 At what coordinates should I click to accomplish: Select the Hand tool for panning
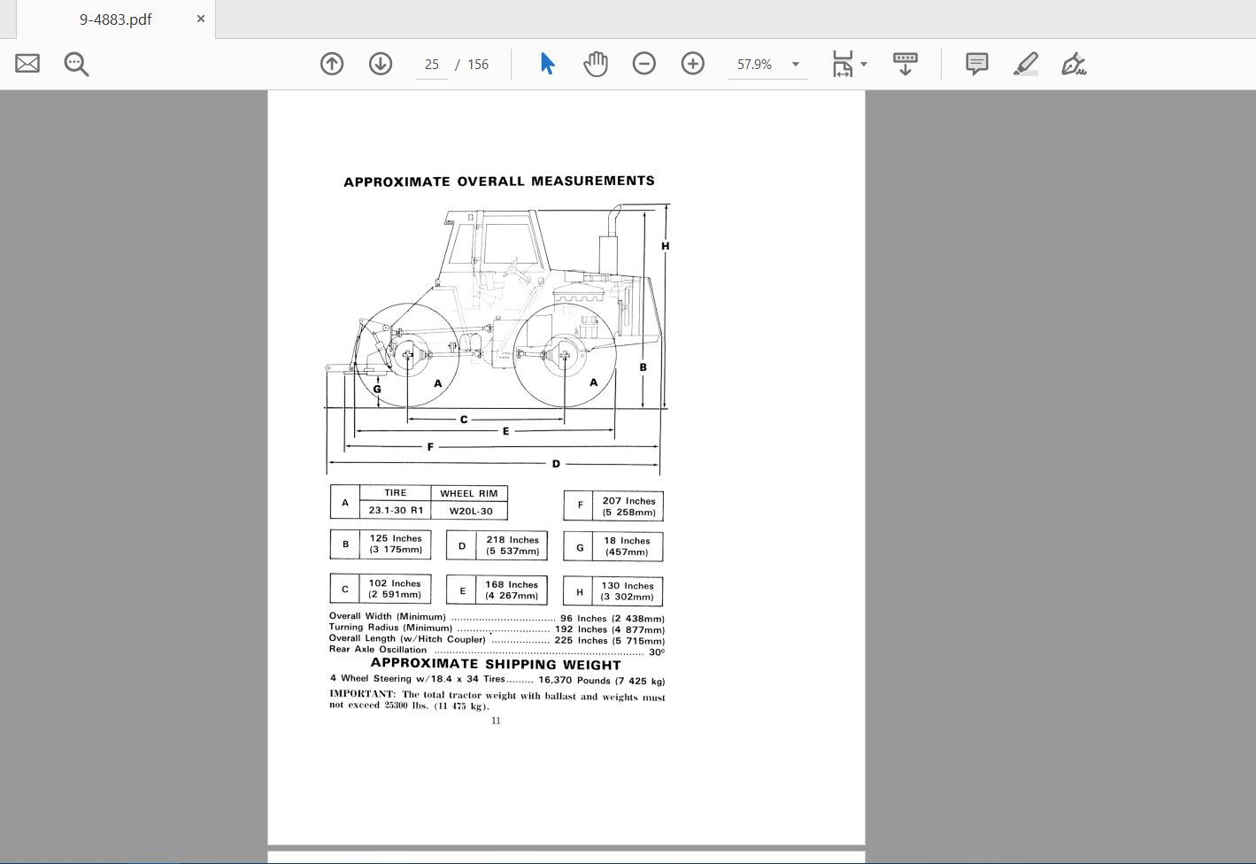595,63
